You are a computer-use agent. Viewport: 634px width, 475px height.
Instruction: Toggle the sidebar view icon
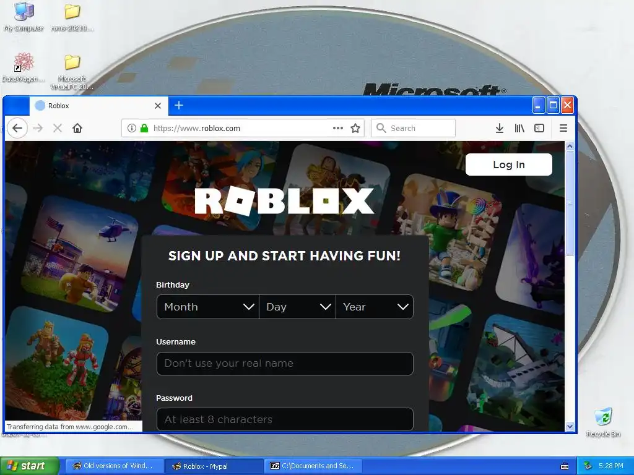pyautogui.click(x=539, y=129)
